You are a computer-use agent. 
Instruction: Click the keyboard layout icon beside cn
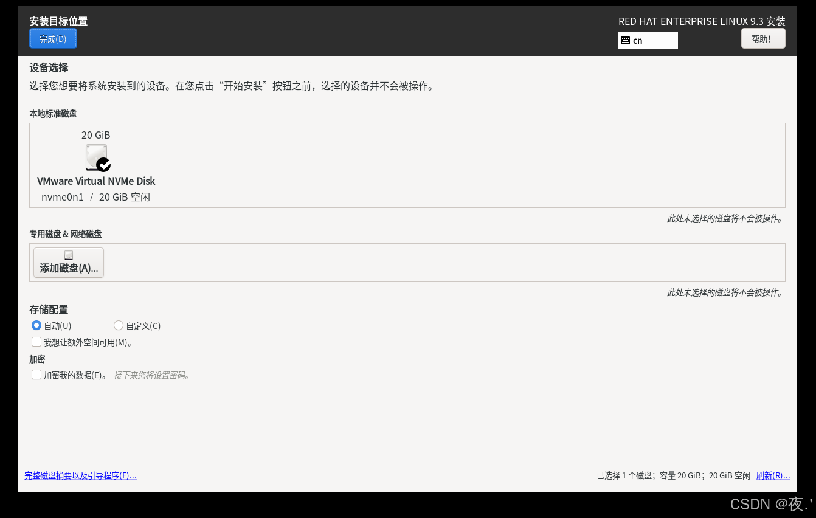[625, 41]
